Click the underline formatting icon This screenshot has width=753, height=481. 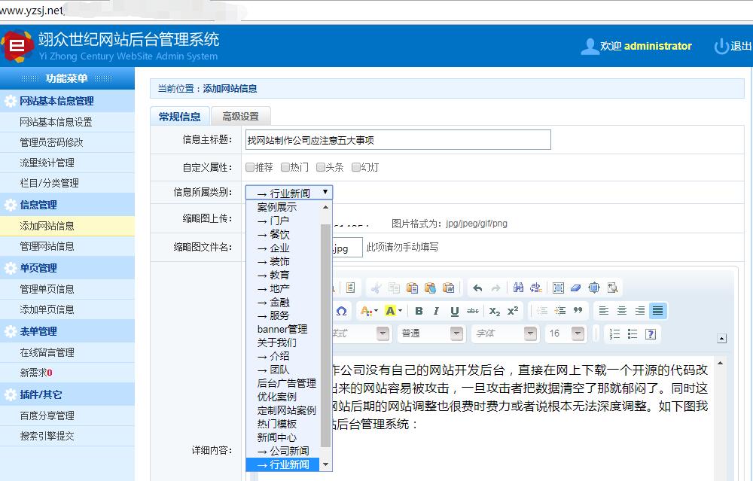tap(455, 311)
